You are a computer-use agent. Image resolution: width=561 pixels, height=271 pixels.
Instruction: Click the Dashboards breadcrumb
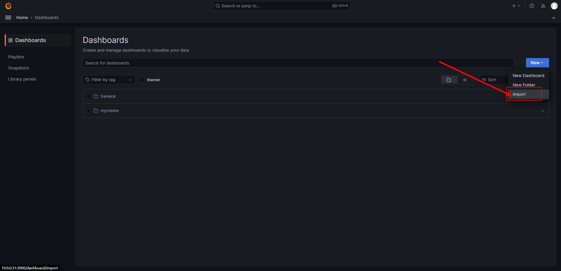click(x=47, y=18)
